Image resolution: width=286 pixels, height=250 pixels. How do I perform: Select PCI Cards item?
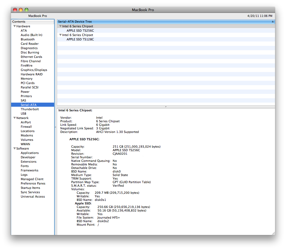[x=28, y=83]
